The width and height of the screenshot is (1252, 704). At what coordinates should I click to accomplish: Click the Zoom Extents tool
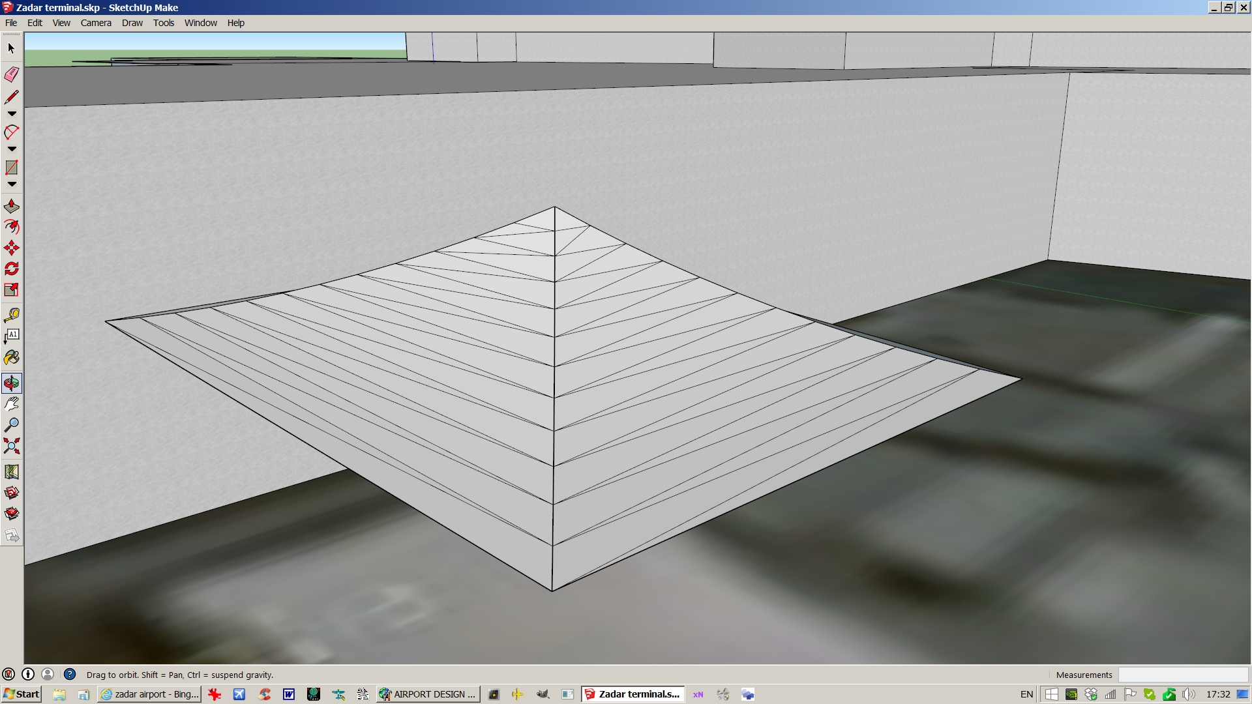[x=11, y=446]
